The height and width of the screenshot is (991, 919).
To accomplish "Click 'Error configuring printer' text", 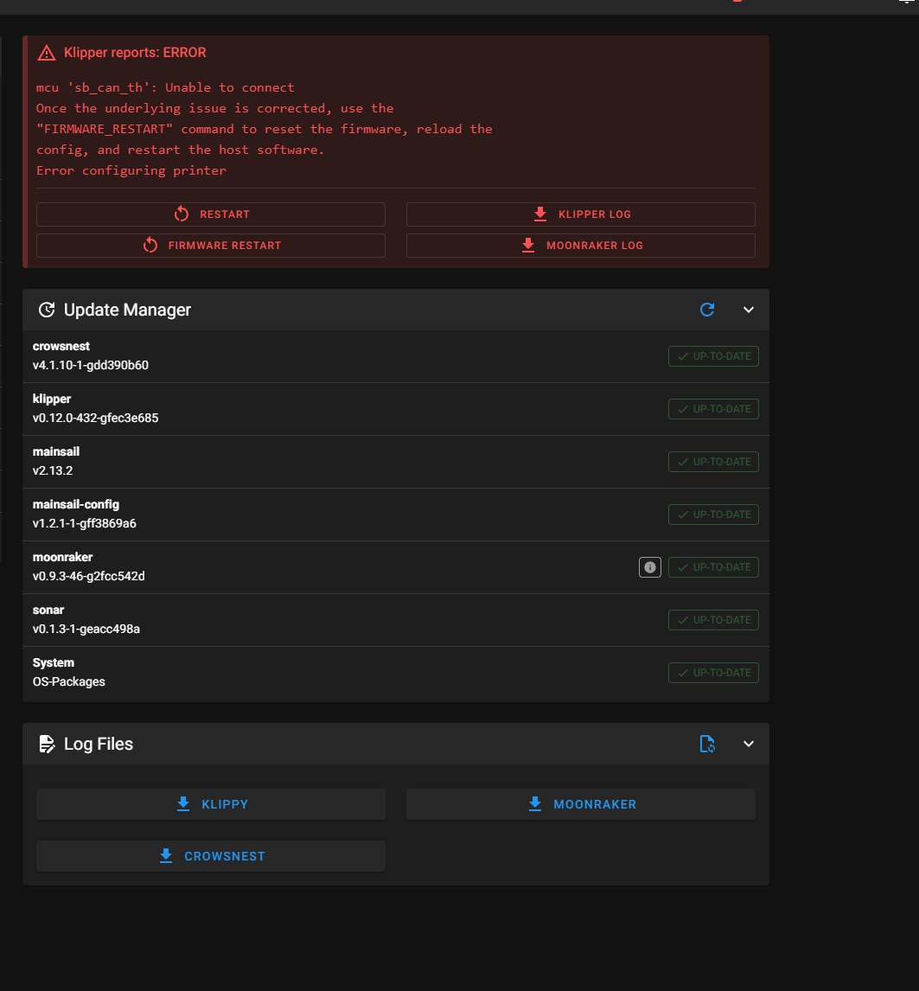I will (x=131, y=170).
